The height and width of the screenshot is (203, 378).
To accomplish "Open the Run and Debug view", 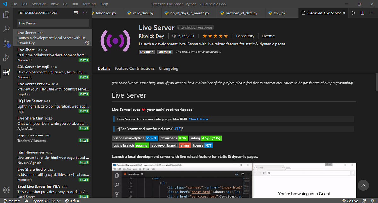I will click(6, 58).
